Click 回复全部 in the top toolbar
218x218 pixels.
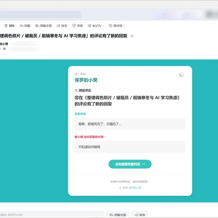[44, 26]
